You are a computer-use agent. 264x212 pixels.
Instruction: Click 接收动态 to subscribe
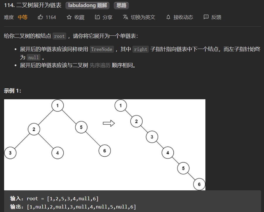[183, 17]
